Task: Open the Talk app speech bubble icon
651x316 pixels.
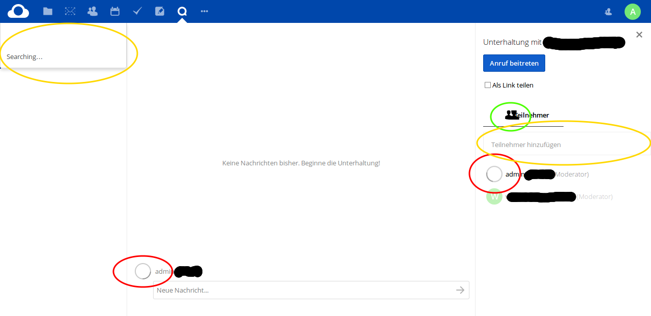Action: 182,11
